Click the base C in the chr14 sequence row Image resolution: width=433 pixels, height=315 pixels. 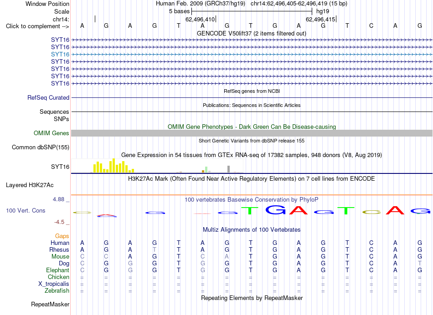pos(371,25)
